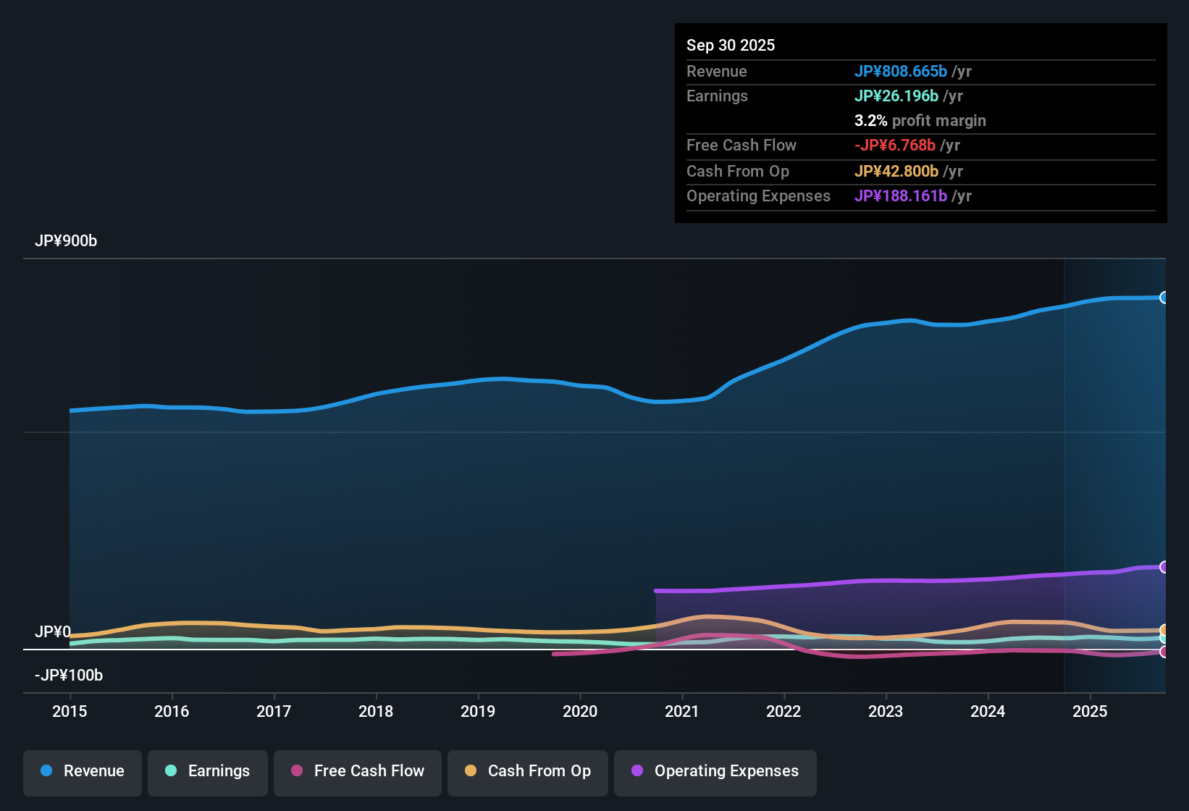
Task: Click the pink Free Cash Flow dot icon
Action: [x=297, y=771]
